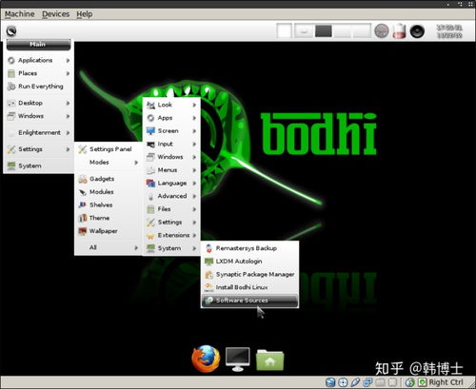Open the speaker volume mixer gadget
Screen dimensions: 476x389
click(417, 31)
